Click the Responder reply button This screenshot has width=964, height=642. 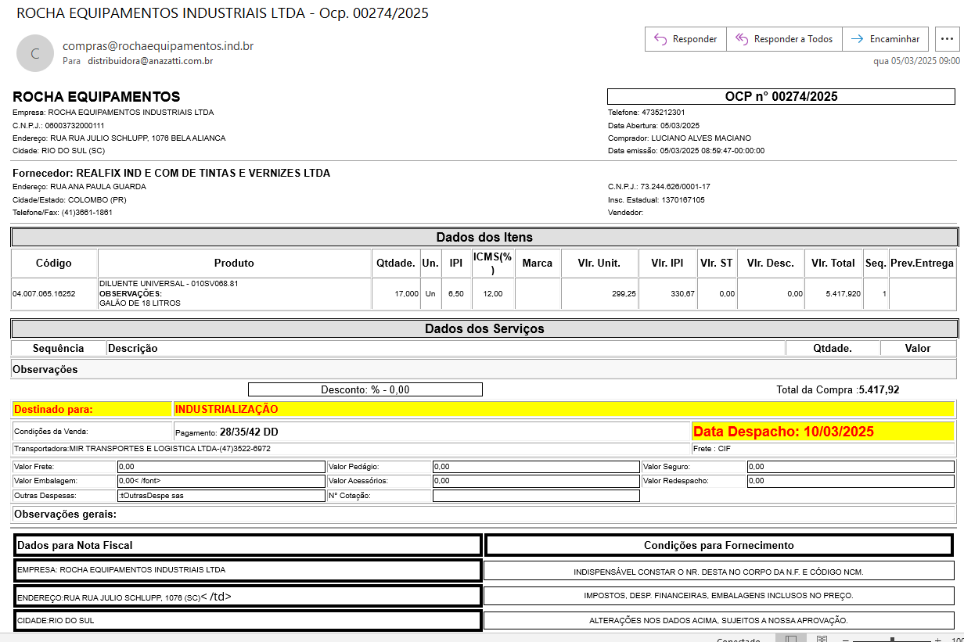(685, 39)
